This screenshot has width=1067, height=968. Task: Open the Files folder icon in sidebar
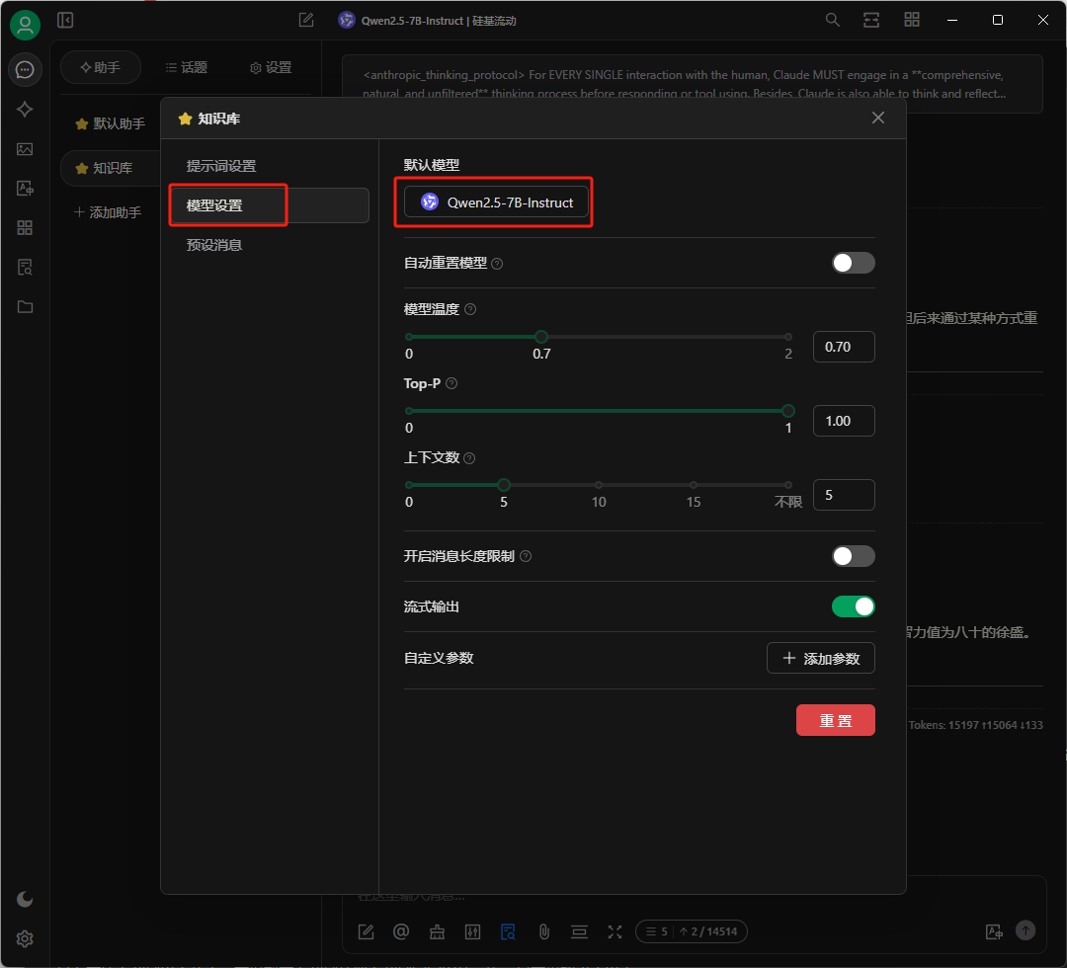[25, 307]
